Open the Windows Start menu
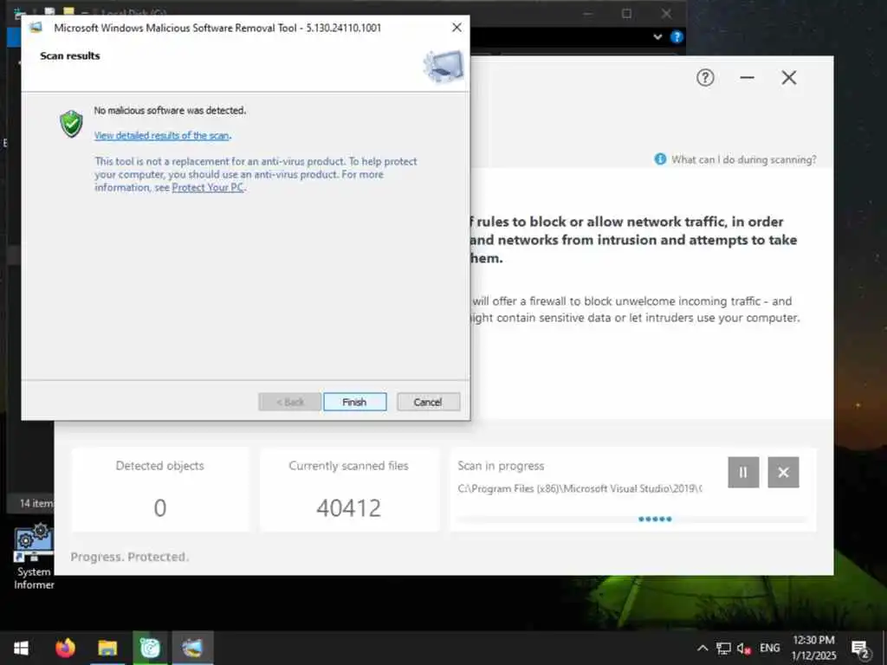The height and width of the screenshot is (665, 887). 21,648
